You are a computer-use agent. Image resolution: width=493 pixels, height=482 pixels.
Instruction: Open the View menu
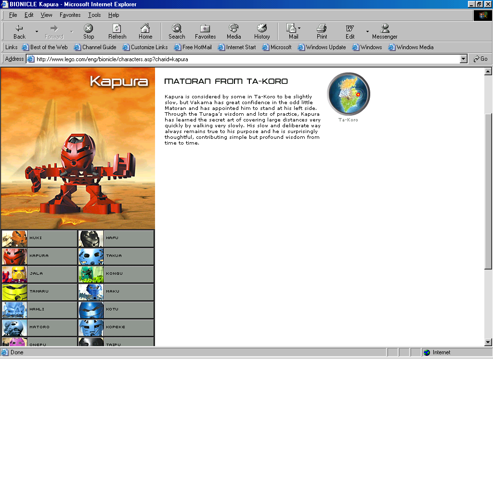(46, 15)
